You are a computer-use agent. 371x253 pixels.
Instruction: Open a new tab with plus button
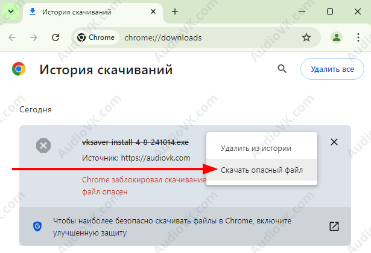coord(175,11)
